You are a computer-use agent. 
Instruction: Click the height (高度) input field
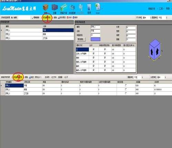(x=131, y=35)
